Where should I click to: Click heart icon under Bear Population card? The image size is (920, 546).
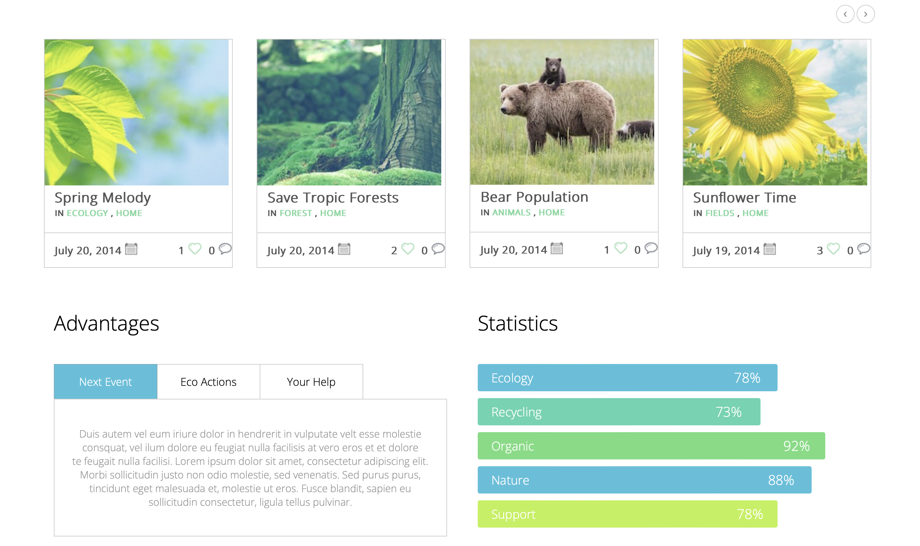pos(620,248)
